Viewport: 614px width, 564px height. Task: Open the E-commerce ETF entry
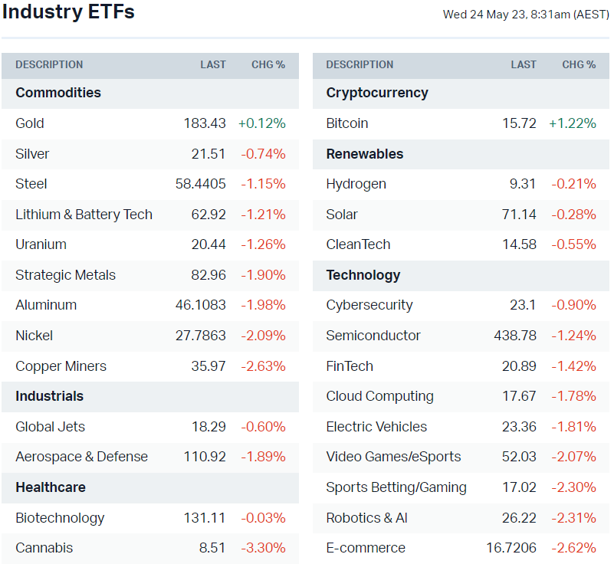[x=366, y=548]
